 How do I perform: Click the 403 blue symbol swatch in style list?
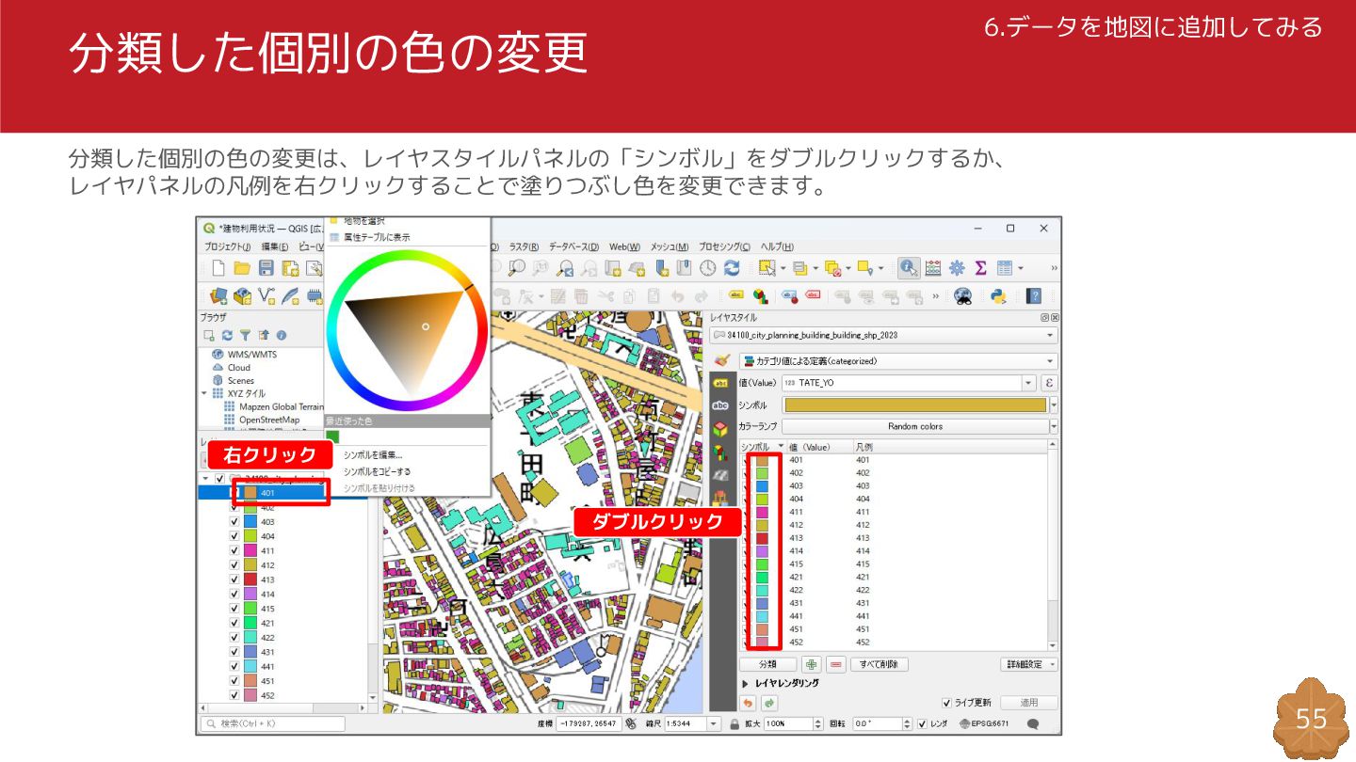764,486
